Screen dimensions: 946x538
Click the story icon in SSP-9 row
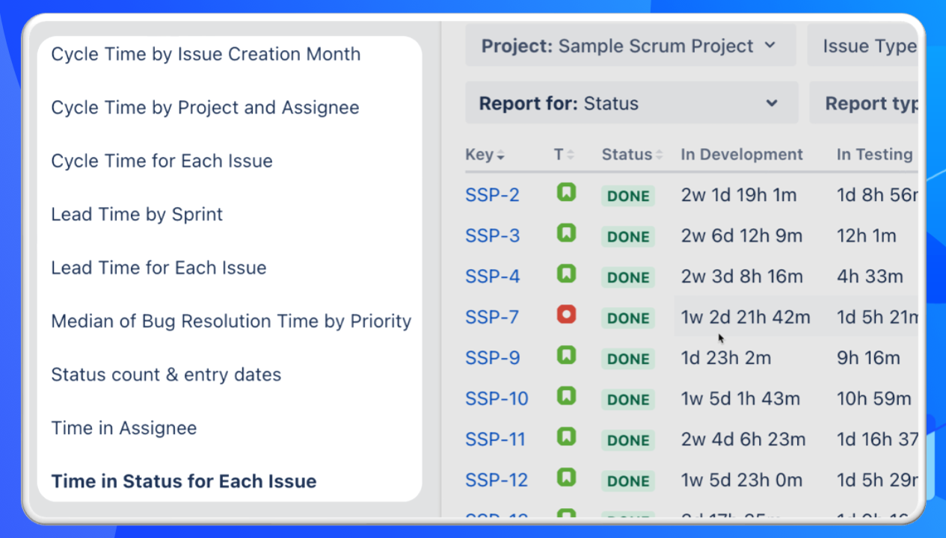tap(566, 356)
